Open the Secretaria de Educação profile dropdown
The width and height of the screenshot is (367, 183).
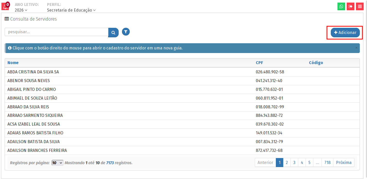(x=71, y=10)
